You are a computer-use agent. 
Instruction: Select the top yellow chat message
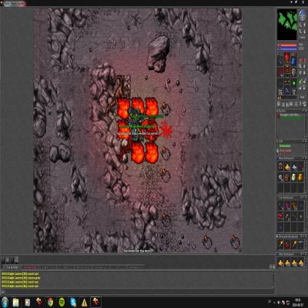click(x=20, y=274)
